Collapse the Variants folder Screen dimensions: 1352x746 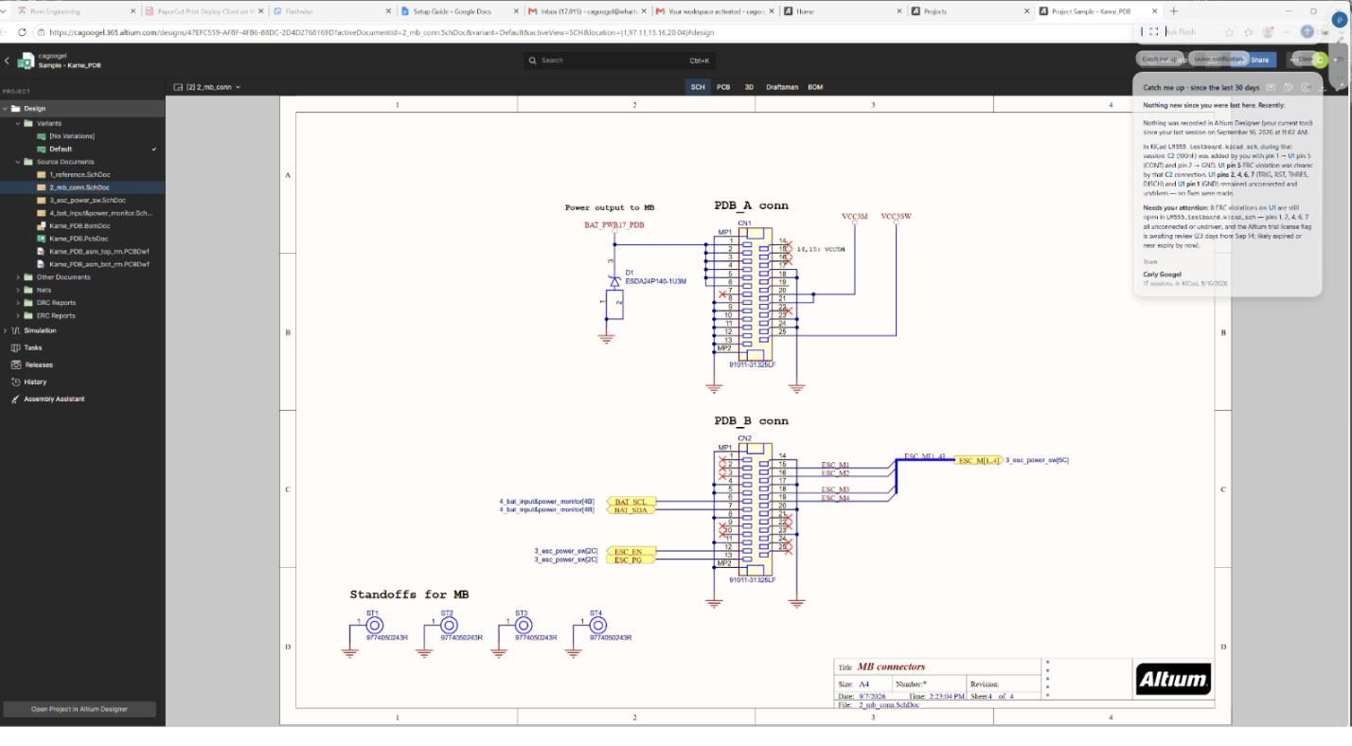tap(17, 123)
